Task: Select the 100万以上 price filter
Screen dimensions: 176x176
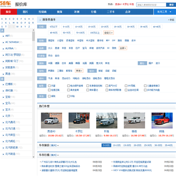Action: pos(95,33)
